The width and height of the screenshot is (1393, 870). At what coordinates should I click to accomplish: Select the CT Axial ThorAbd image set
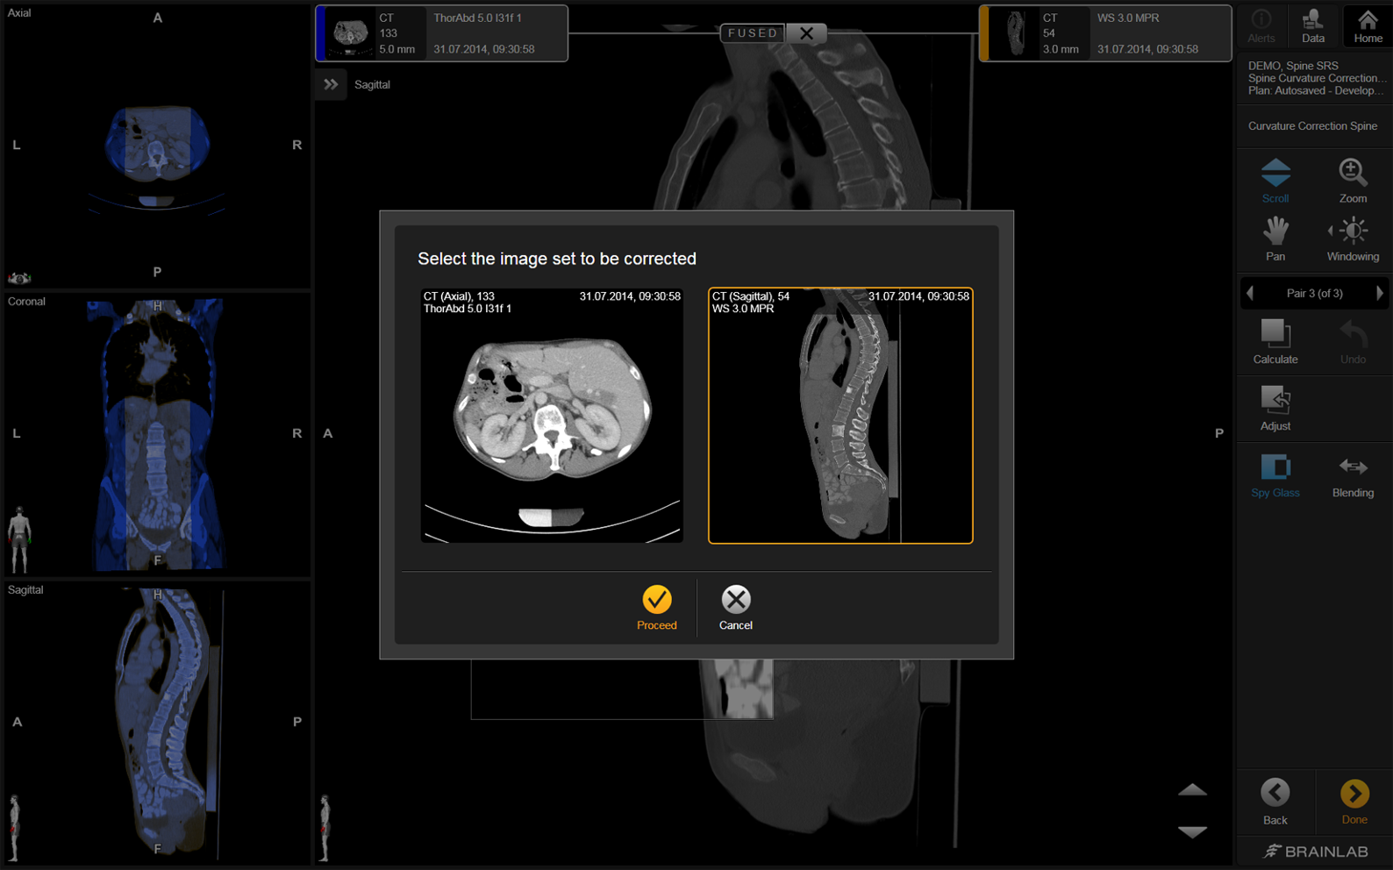coord(552,416)
